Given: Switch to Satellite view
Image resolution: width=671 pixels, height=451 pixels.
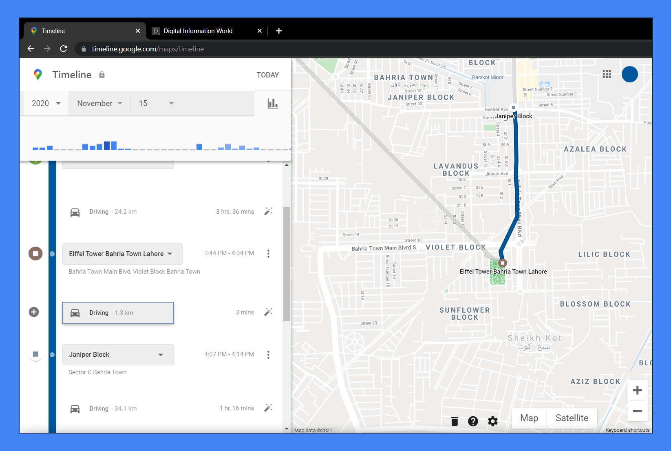Looking at the screenshot, I should (572, 418).
